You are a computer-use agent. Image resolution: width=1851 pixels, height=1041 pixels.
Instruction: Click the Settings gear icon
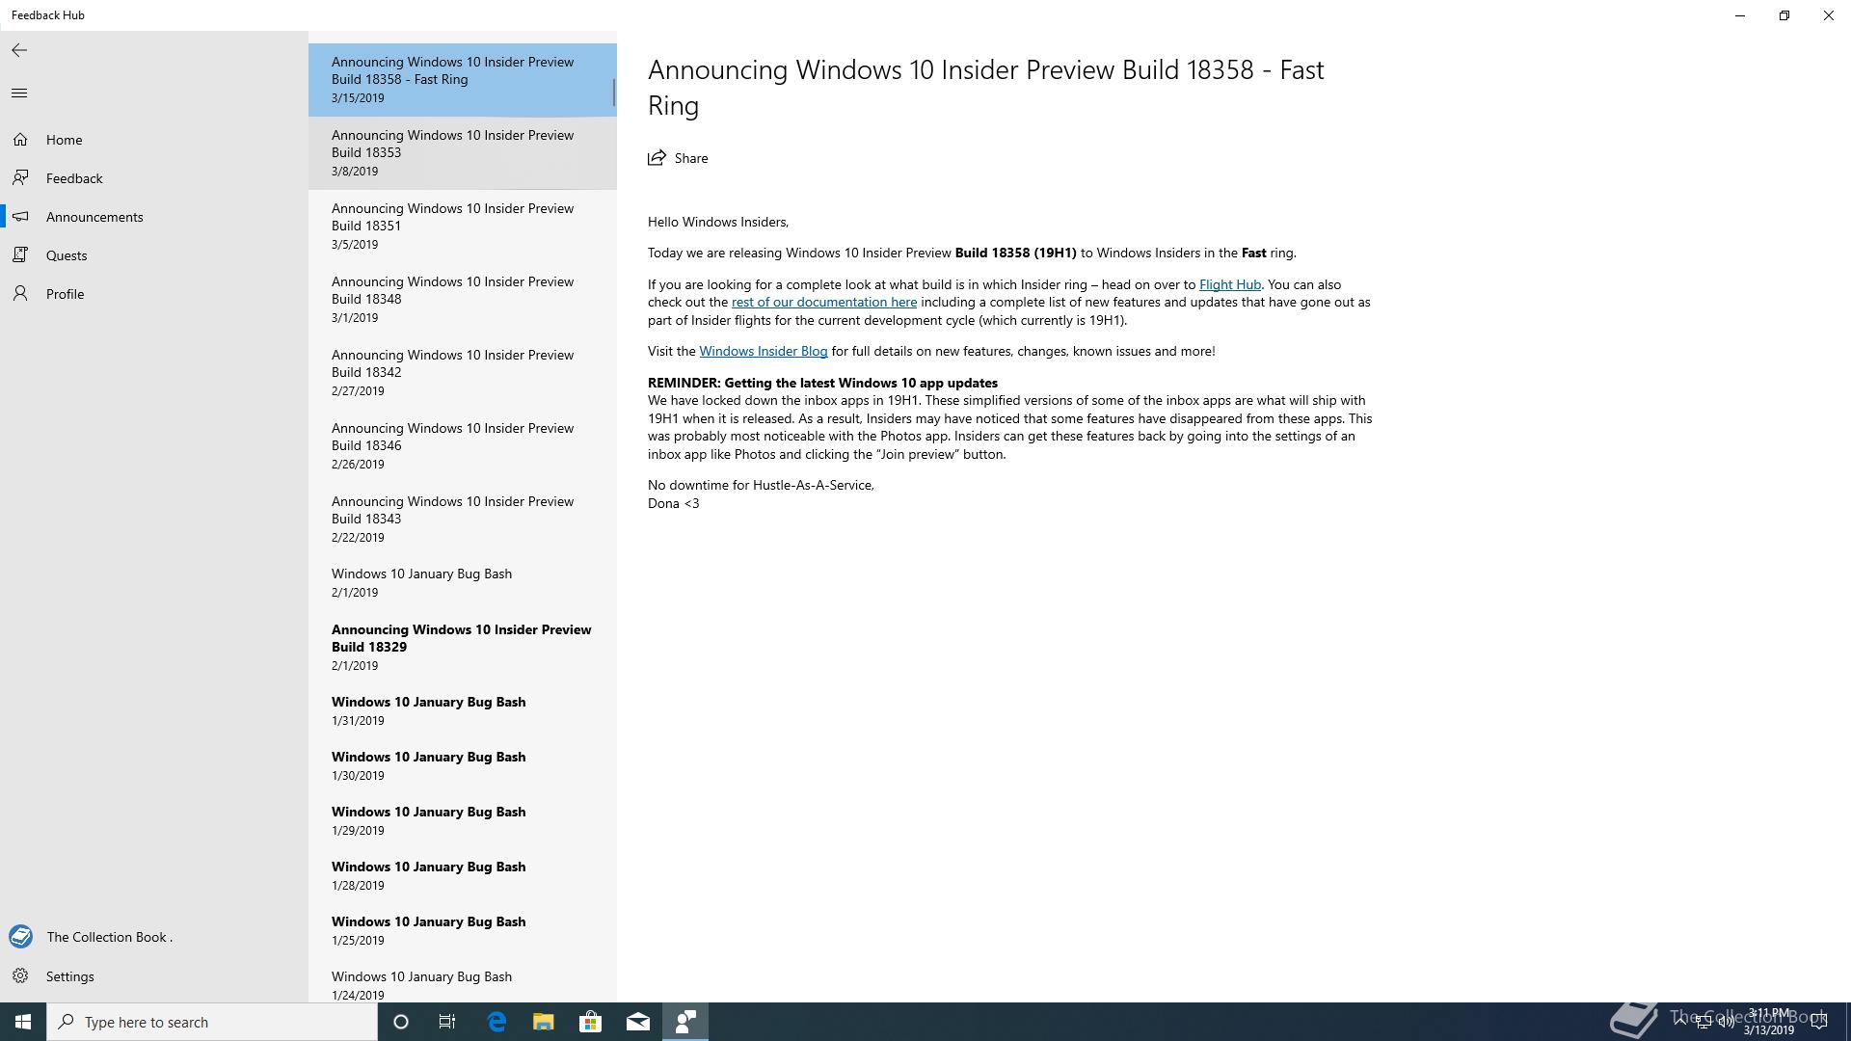[20, 976]
